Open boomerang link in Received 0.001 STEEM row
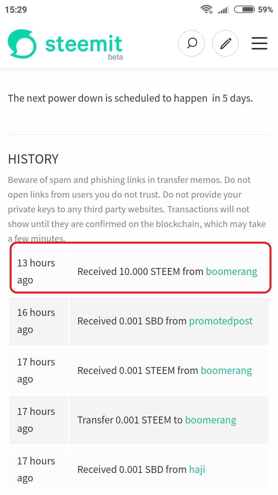Screen dimensions: 278x495 tap(226, 370)
